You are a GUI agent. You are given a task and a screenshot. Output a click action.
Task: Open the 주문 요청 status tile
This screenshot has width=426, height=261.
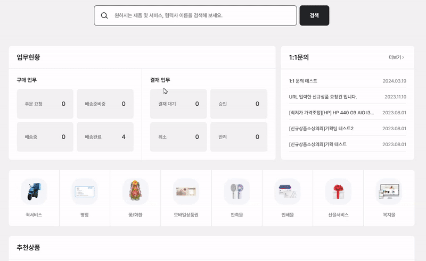[x=45, y=104]
